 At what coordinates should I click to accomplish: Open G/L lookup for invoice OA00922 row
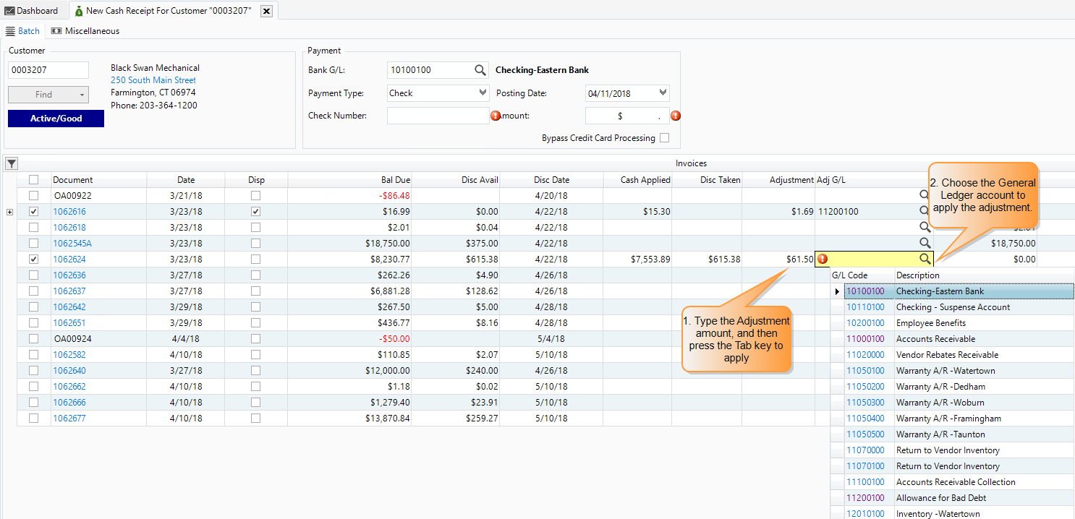(x=925, y=195)
